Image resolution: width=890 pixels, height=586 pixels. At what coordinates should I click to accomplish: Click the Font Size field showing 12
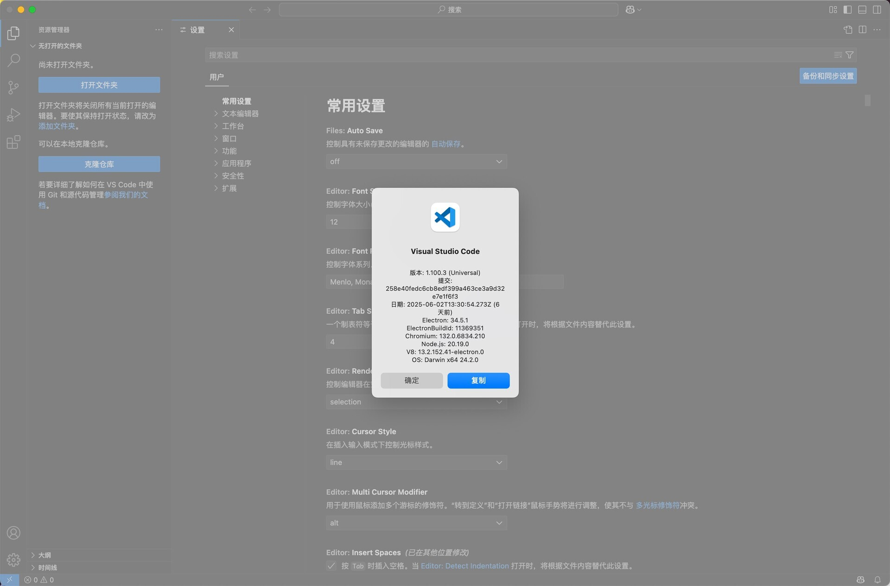349,222
